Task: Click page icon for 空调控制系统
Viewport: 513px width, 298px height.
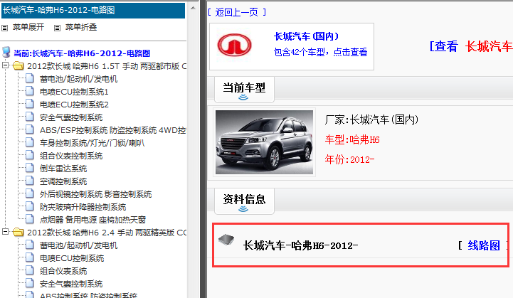Action: coord(30,181)
